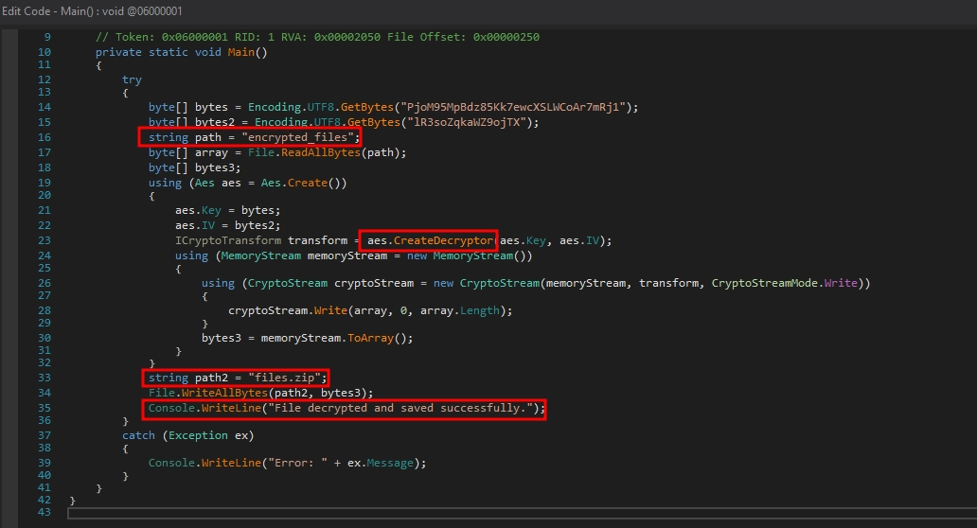The height and width of the screenshot is (528, 977).
Task: Click the try keyword on line 12
Action: click(132, 79)
